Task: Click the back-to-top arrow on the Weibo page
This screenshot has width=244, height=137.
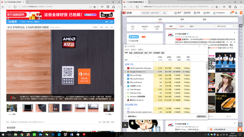Action: pyautogui.click(x=240, y=125)
